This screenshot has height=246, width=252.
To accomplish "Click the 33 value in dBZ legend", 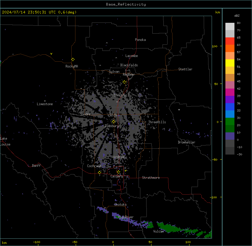I will pyautogui.click(x=239, y=111).
